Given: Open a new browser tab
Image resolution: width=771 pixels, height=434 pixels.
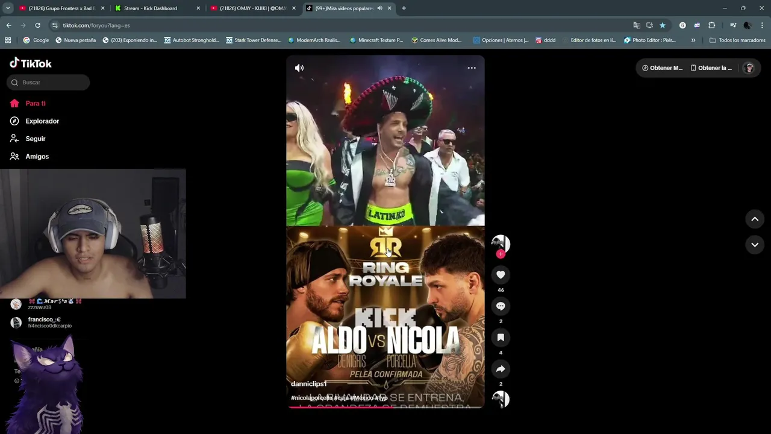Looking at the screenshot, I should tap(404, 8).
